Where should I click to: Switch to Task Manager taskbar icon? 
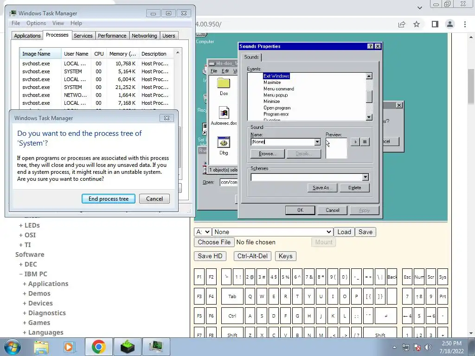156,347
